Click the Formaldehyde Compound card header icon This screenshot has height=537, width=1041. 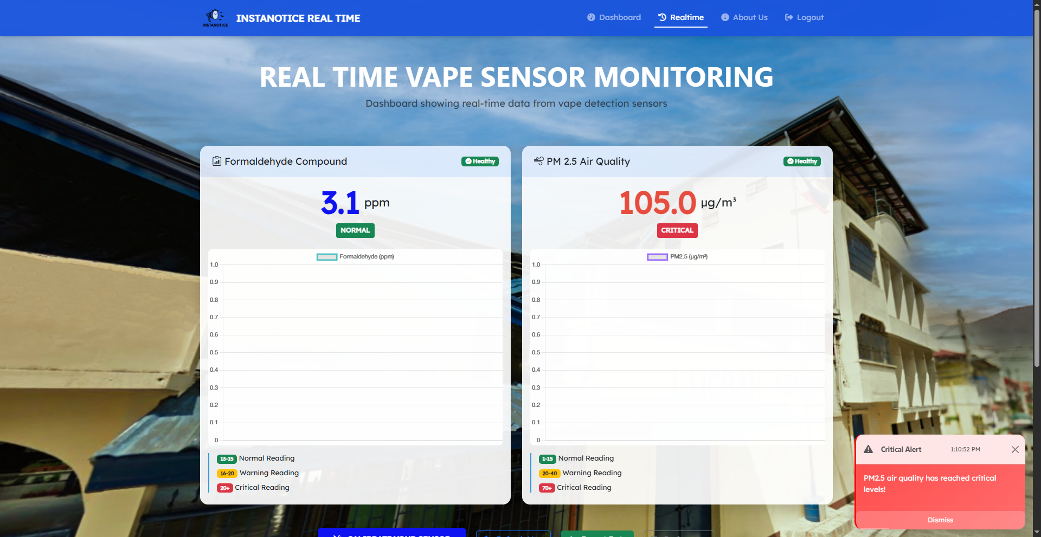217,161
